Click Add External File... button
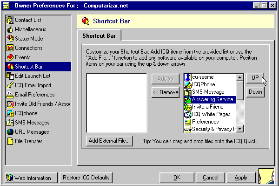 [109, 141]
